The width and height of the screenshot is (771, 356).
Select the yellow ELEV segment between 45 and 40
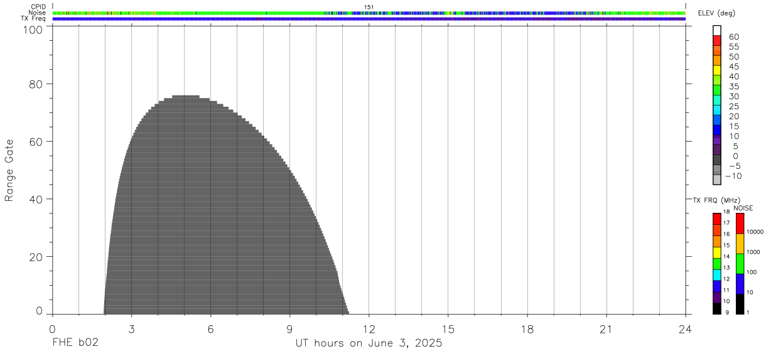717,70
